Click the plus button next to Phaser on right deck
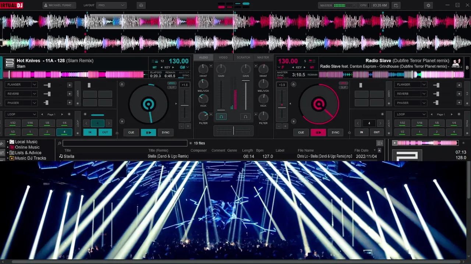This screenshot has width=471, height=264. pyautogui.click(x=459, y=103)
